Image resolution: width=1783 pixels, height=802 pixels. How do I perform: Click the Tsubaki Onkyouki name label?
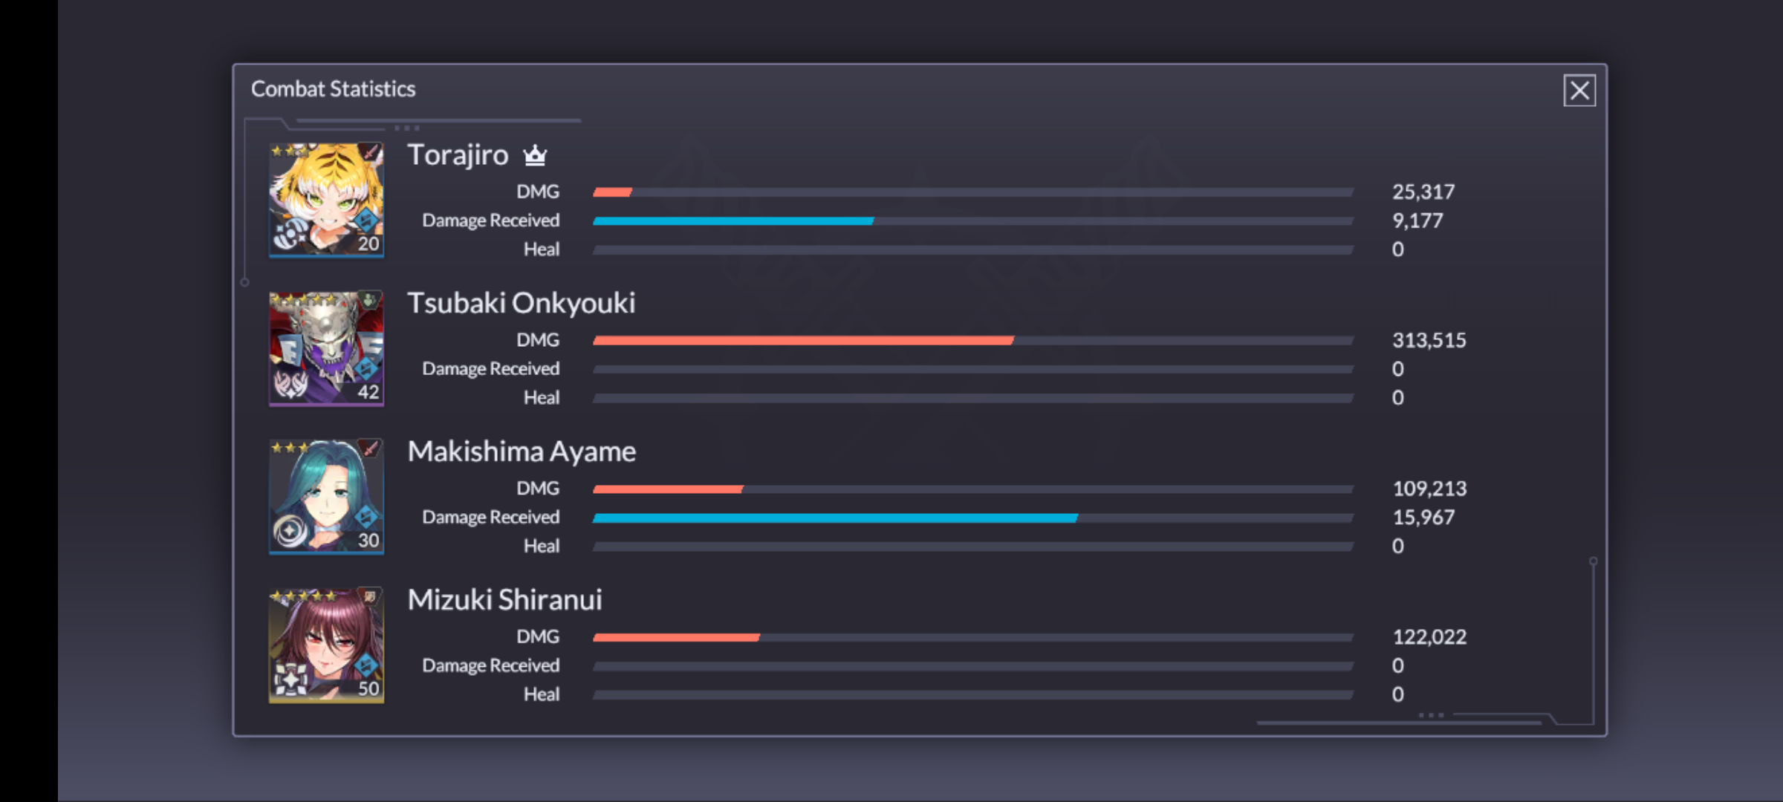521,303
